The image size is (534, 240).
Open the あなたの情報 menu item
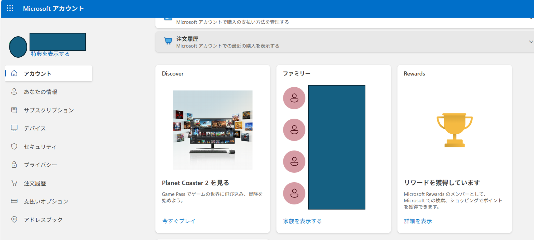(40, 92)
